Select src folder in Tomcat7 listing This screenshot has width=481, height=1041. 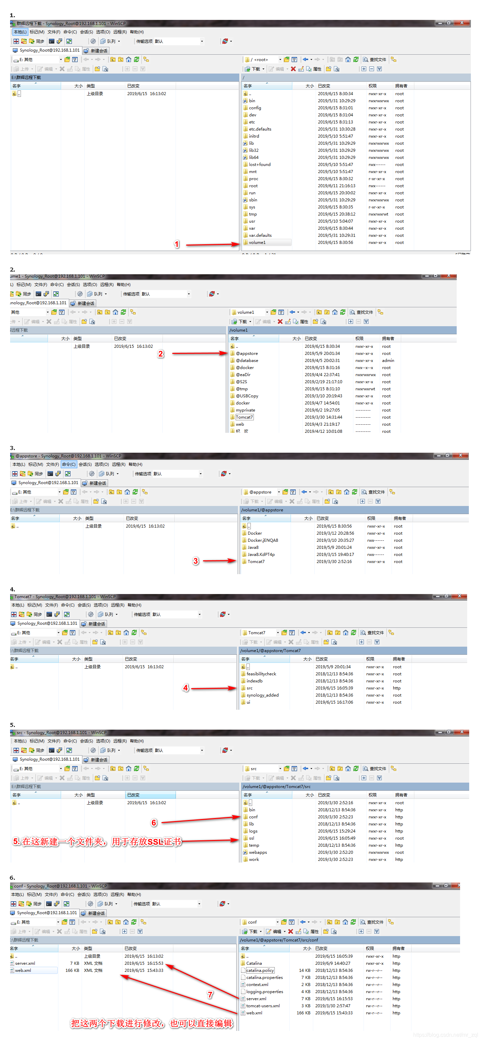tap(246, 688)
